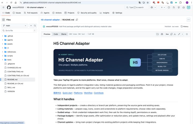The height and width of the screenshot is (124, 193).
Task: Copy the README.md file path
Action: pyautogui.click(x=77, y=20)
